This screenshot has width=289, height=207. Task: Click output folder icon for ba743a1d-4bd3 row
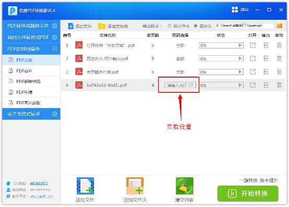pyautogui.click(x=266, y=85)
